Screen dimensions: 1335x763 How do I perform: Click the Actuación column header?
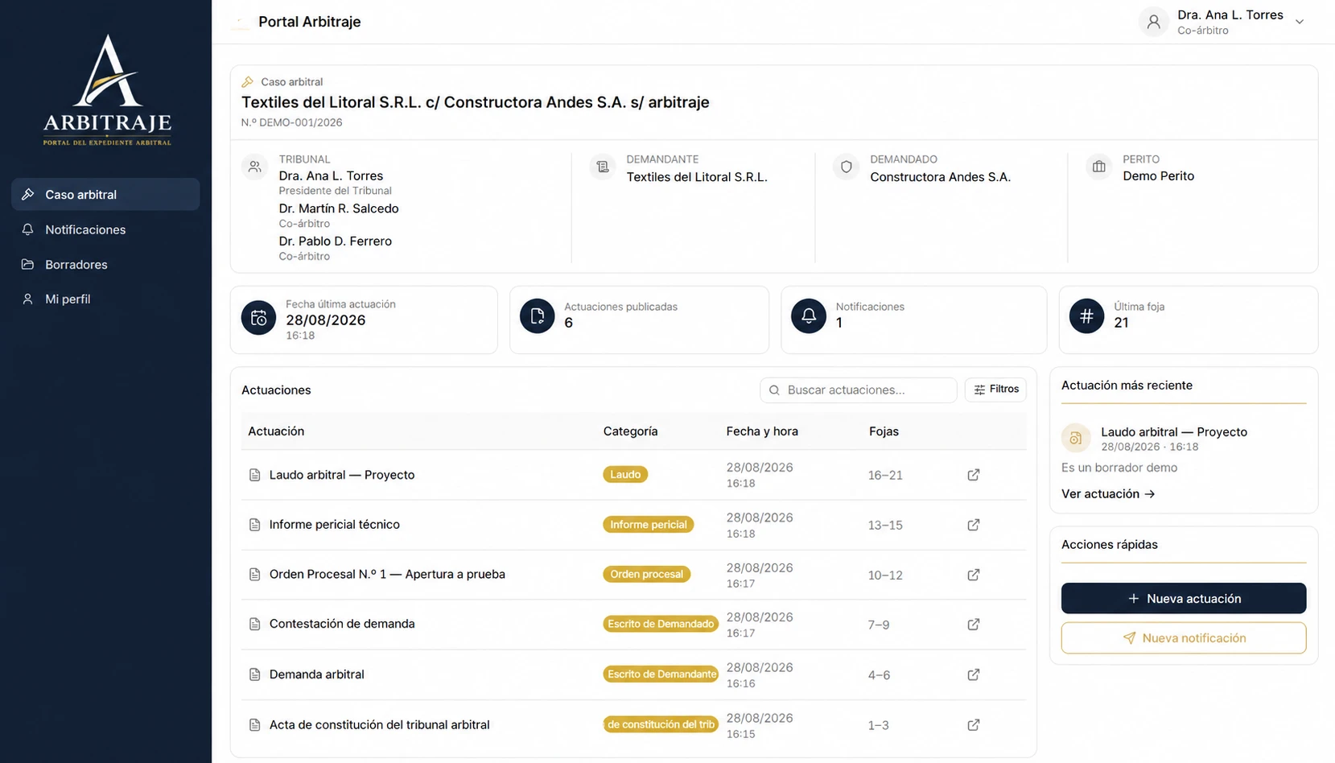click(x=276, y=431)
